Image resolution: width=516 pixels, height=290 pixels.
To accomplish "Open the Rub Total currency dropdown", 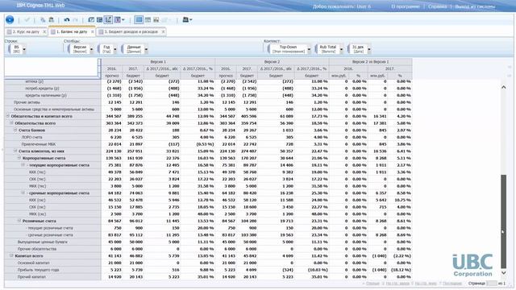I will pyautogui.click(x=341, y=49).
